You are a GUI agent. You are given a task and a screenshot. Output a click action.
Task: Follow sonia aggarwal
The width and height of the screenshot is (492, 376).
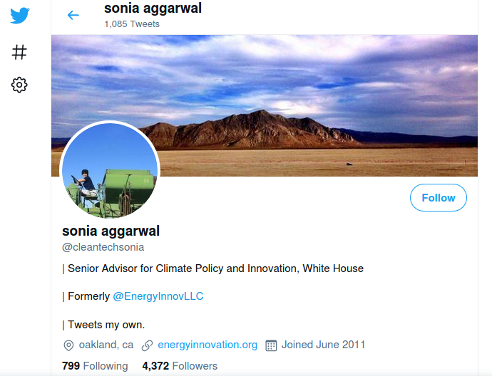(438, 198)
